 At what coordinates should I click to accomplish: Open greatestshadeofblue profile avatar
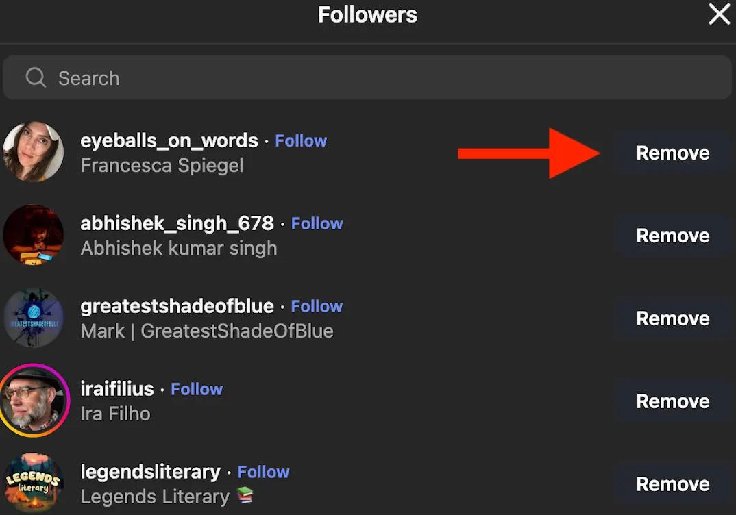pyautogui.click(x=34, y=318)
